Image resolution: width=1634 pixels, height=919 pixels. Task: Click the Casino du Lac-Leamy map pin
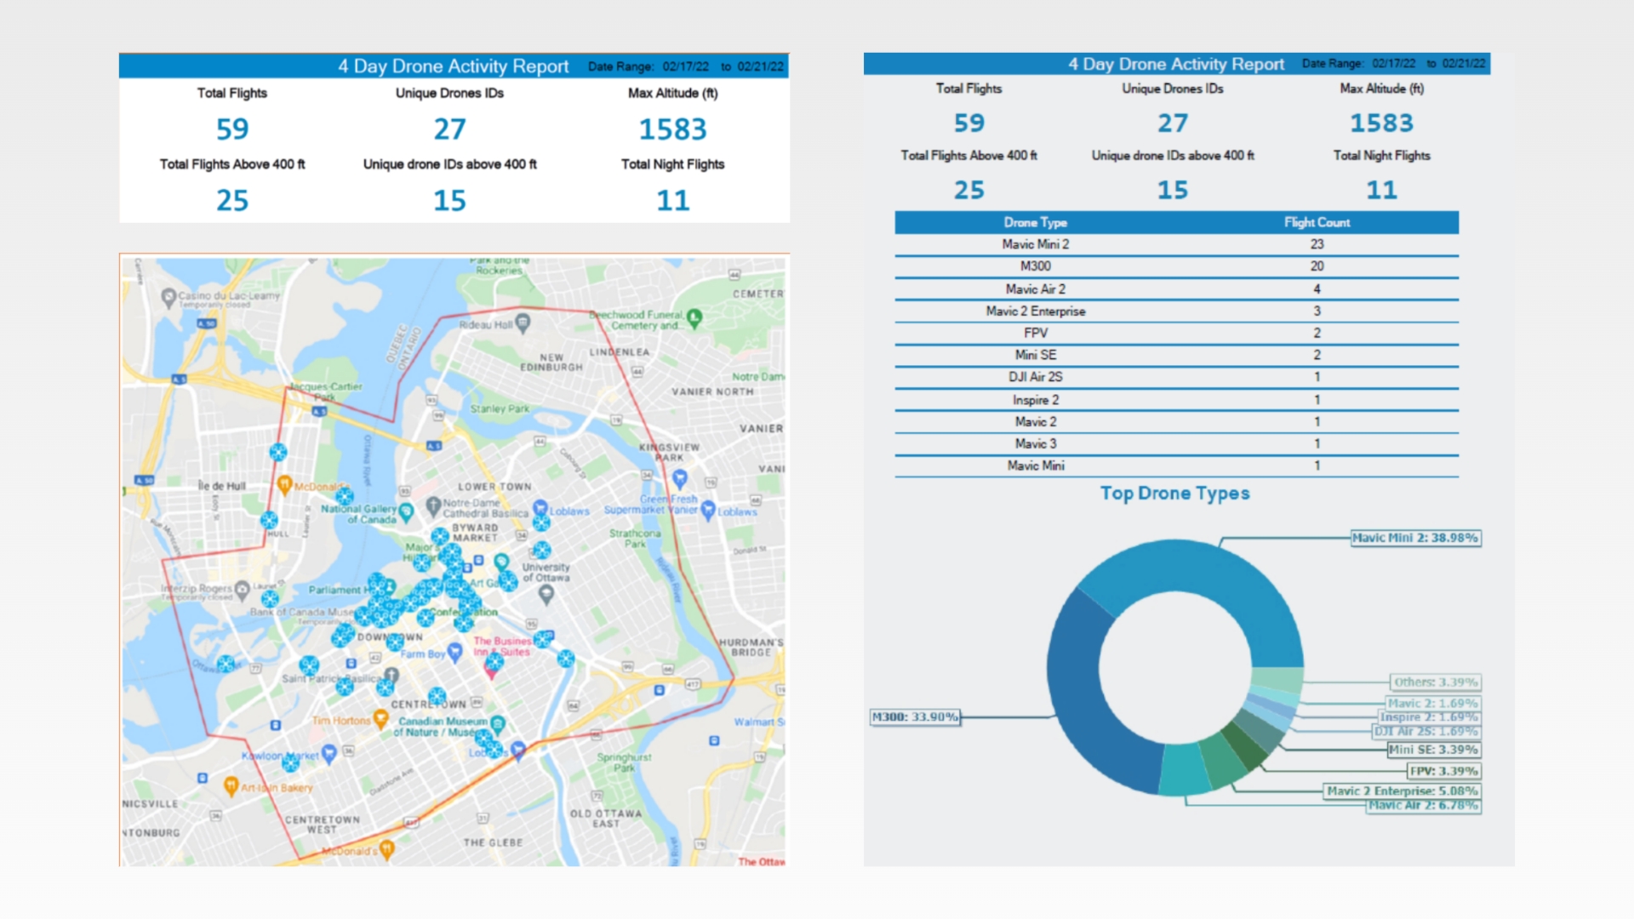click(x=169, y=297)
